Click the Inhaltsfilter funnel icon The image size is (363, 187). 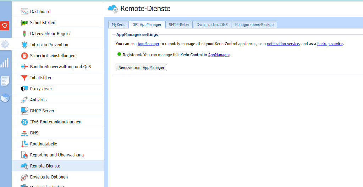(x=24, y=78)
